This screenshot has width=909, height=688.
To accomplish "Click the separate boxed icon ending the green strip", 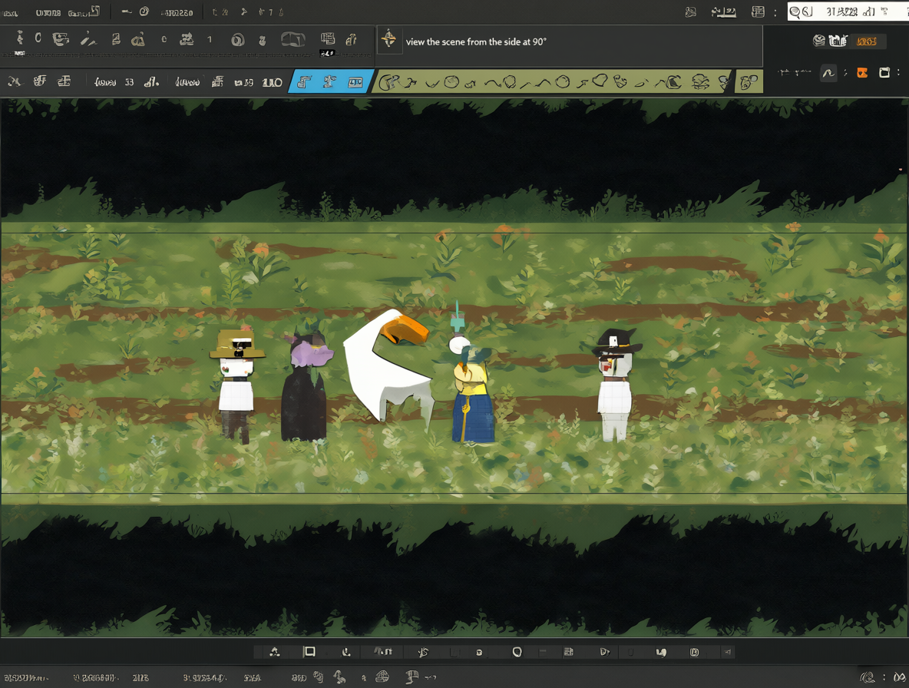I will 749,81.
